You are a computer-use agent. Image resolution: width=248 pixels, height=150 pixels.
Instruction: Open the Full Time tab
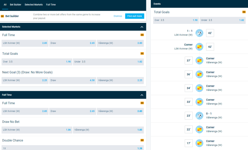[51, 5]
